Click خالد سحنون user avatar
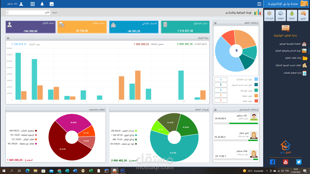This screenshot has width=310, height=174. pos(254,117)
